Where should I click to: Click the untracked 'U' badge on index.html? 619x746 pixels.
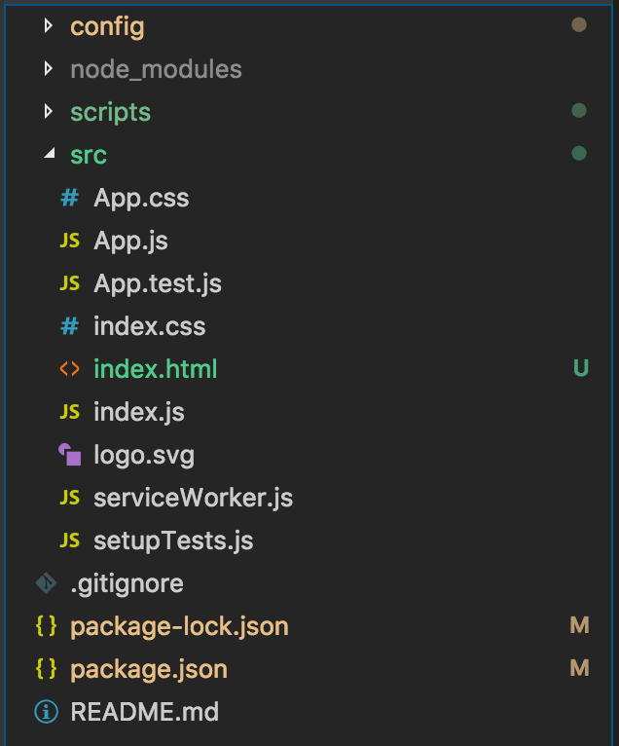pos(580,369)
